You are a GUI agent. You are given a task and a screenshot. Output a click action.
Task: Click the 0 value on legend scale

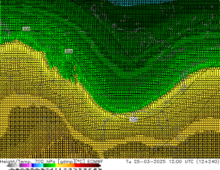(56, 169)
